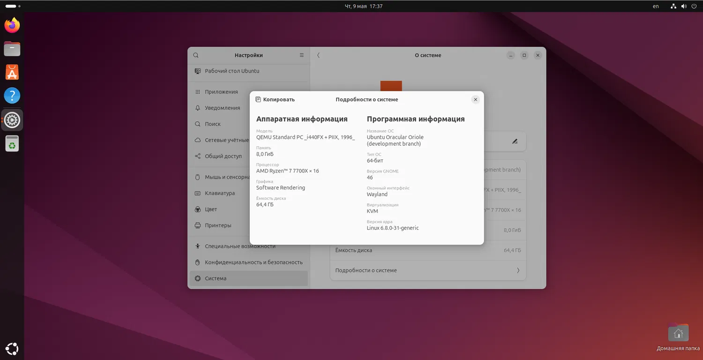Click the bell icon beside Уведомления
703x360 pixels.
(198, 108)
